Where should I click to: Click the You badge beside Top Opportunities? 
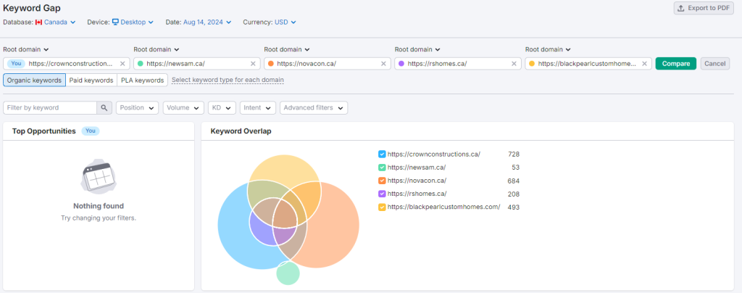91,131
